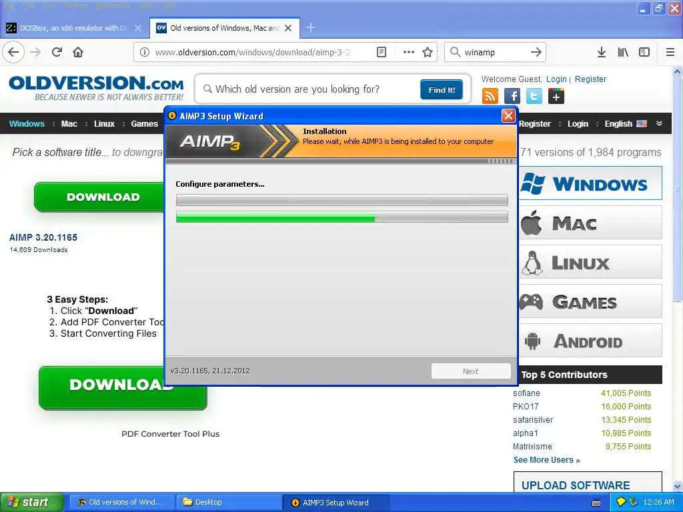The height and width of the screenshot is (512, 683).
Task: Open contributor sofiane's profile
Action: tap(526, 393)
